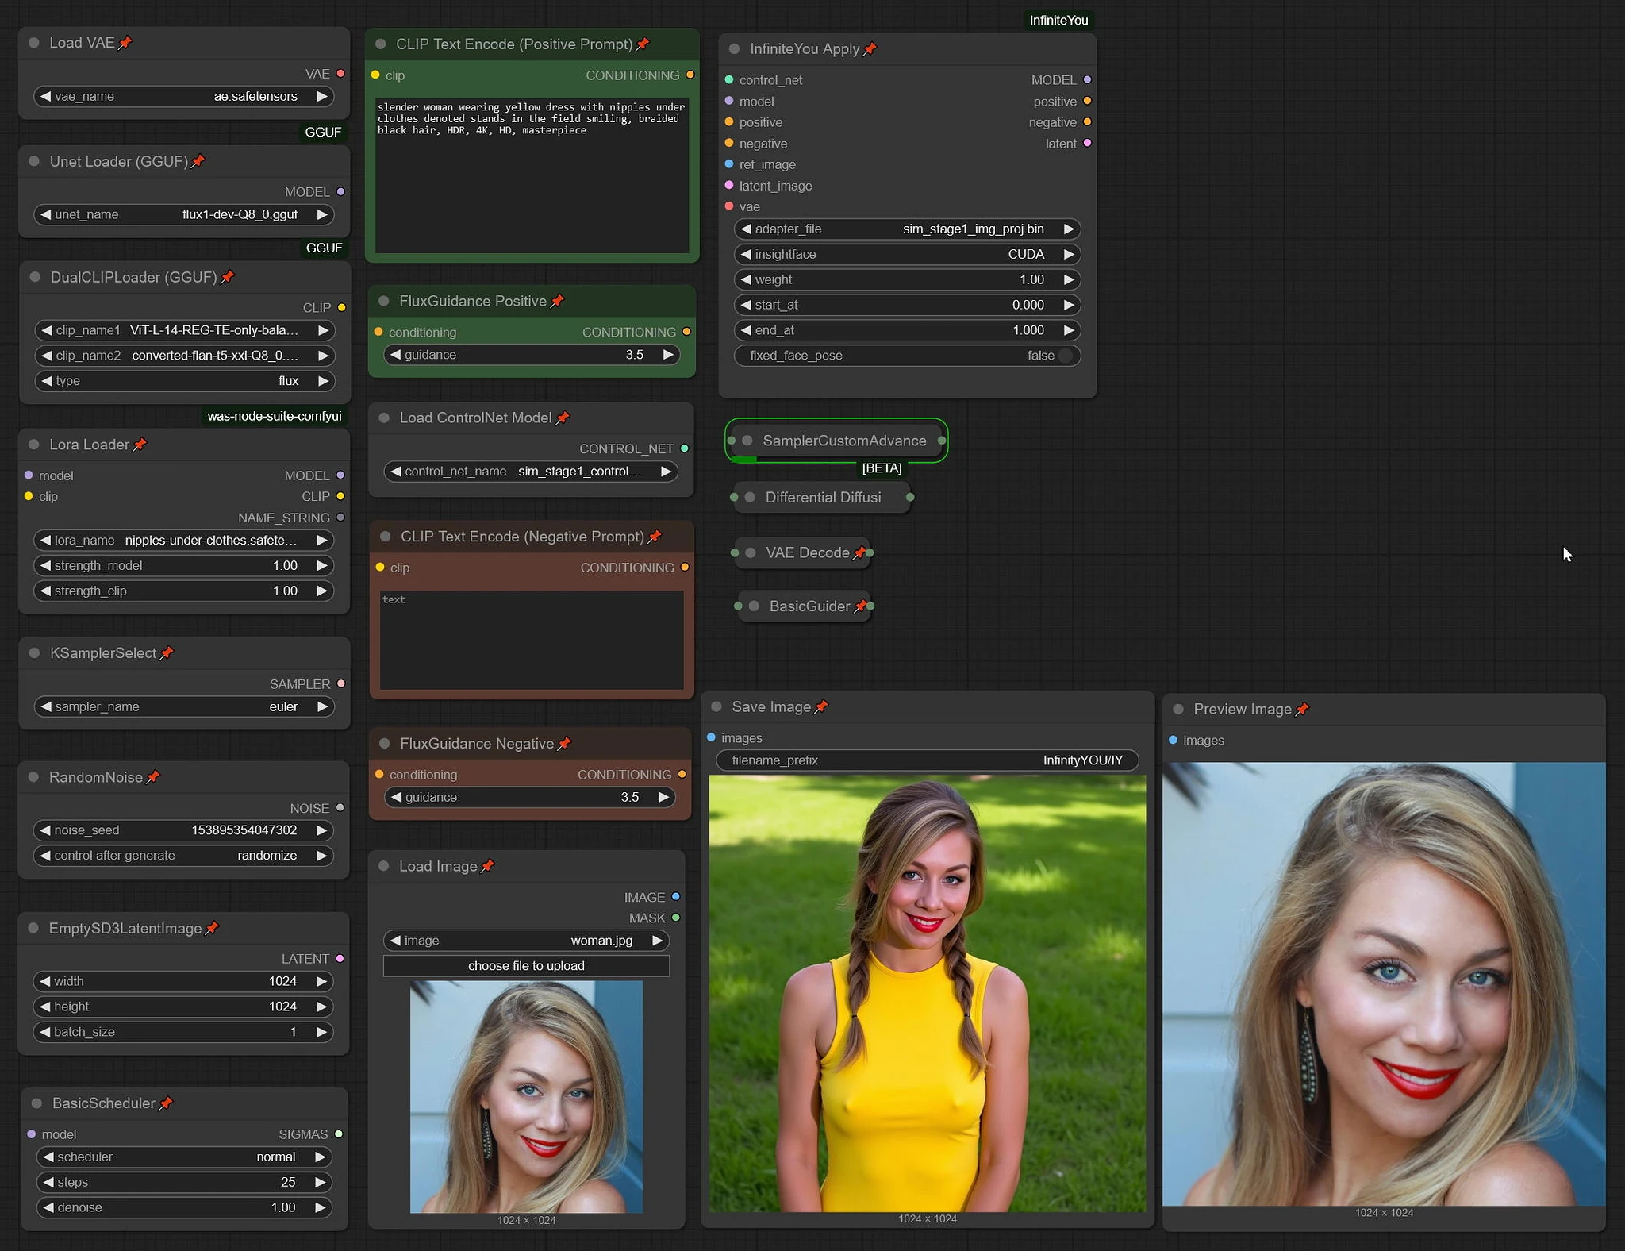Click the pin icon on Load VAE node

tap(125, 43)
